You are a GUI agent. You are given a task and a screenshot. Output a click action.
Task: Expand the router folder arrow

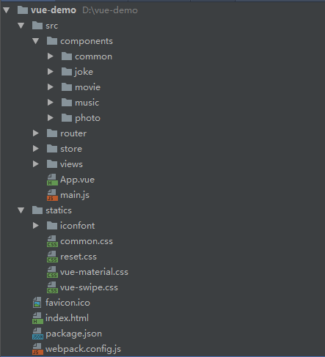point(36,133)
